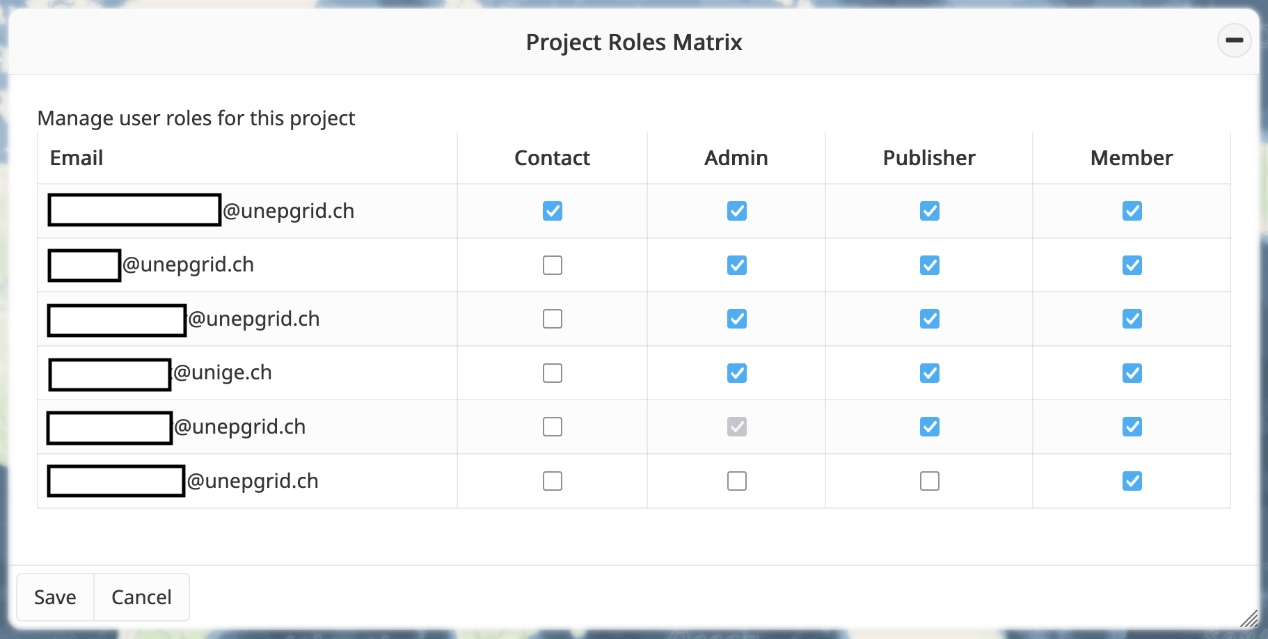Screen dimensions: 1268x639
Task: Enable Contact for the last listed user
Action: pyautogui.click(x=553, y=481)
